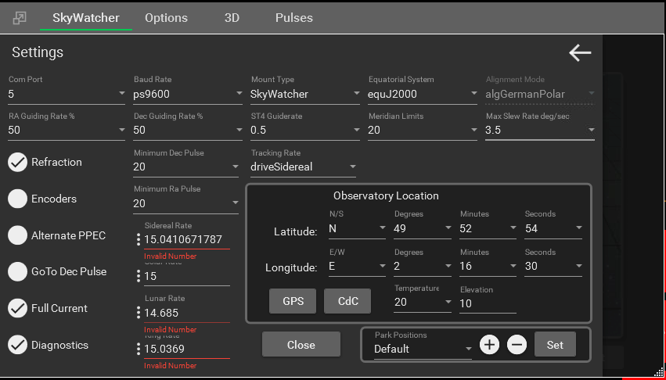Screen dimensions: 666x380
Task: Edit the Elevation field
Action: (488, 303)
